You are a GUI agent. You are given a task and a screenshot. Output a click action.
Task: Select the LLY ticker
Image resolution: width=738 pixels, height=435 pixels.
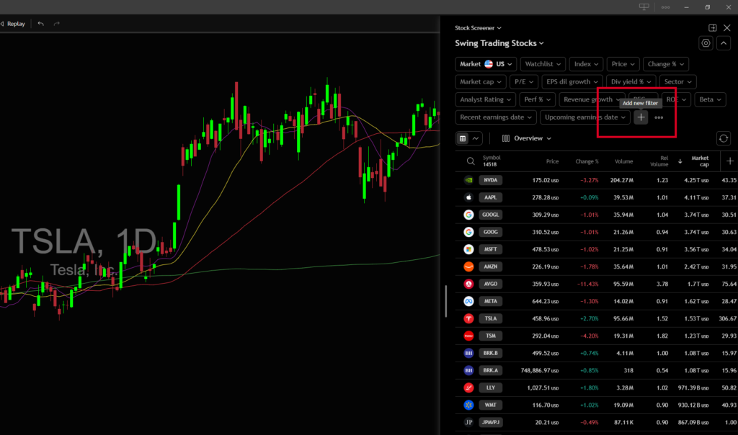[x=490, y=388]
